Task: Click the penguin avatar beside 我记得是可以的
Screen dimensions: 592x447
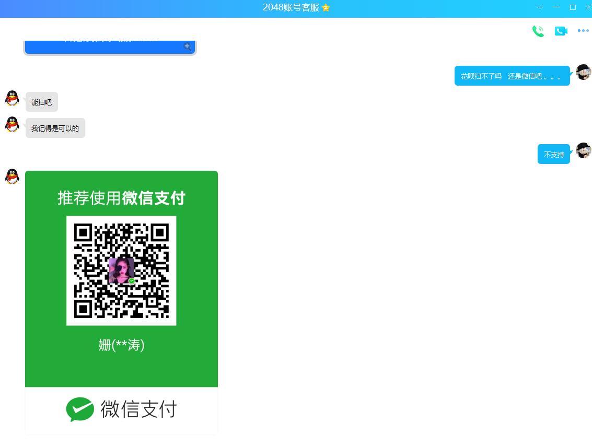Action: 12,124
